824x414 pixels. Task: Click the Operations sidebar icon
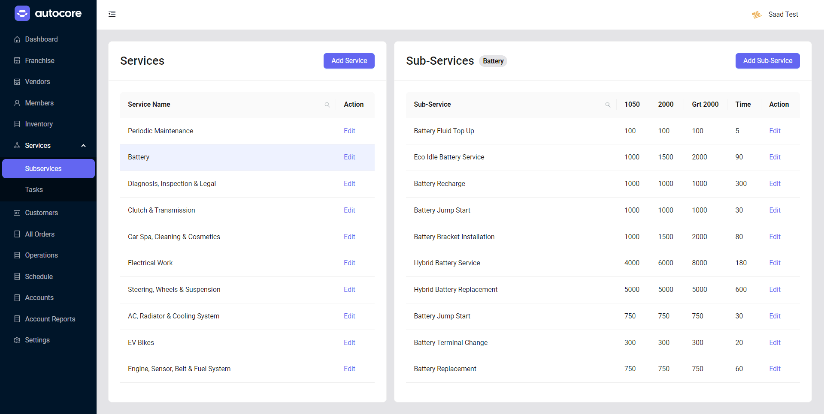tap(17, 255)
